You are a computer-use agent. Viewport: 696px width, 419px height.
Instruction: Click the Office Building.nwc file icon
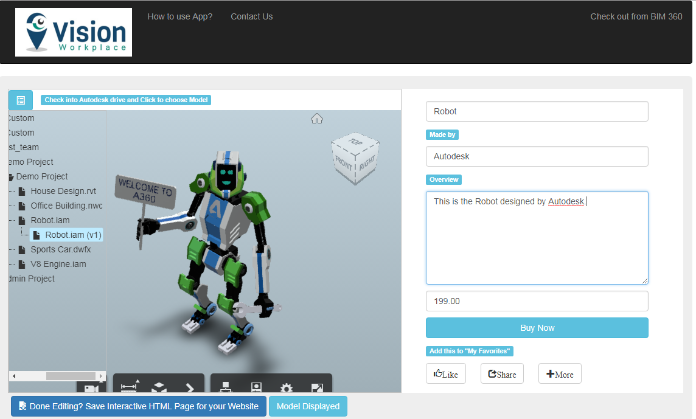pyautogui.click(x=22, y=206)
